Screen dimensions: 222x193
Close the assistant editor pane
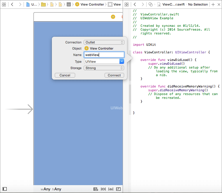[x=219, y=5]
